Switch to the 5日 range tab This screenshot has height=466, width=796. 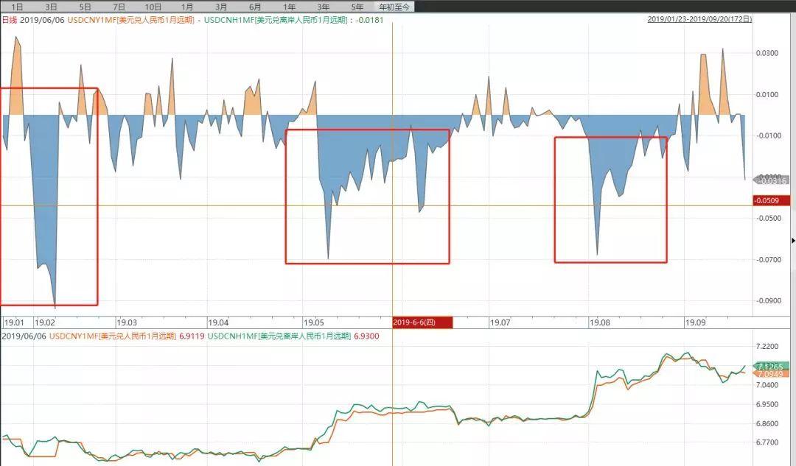[x=85, y=7]
